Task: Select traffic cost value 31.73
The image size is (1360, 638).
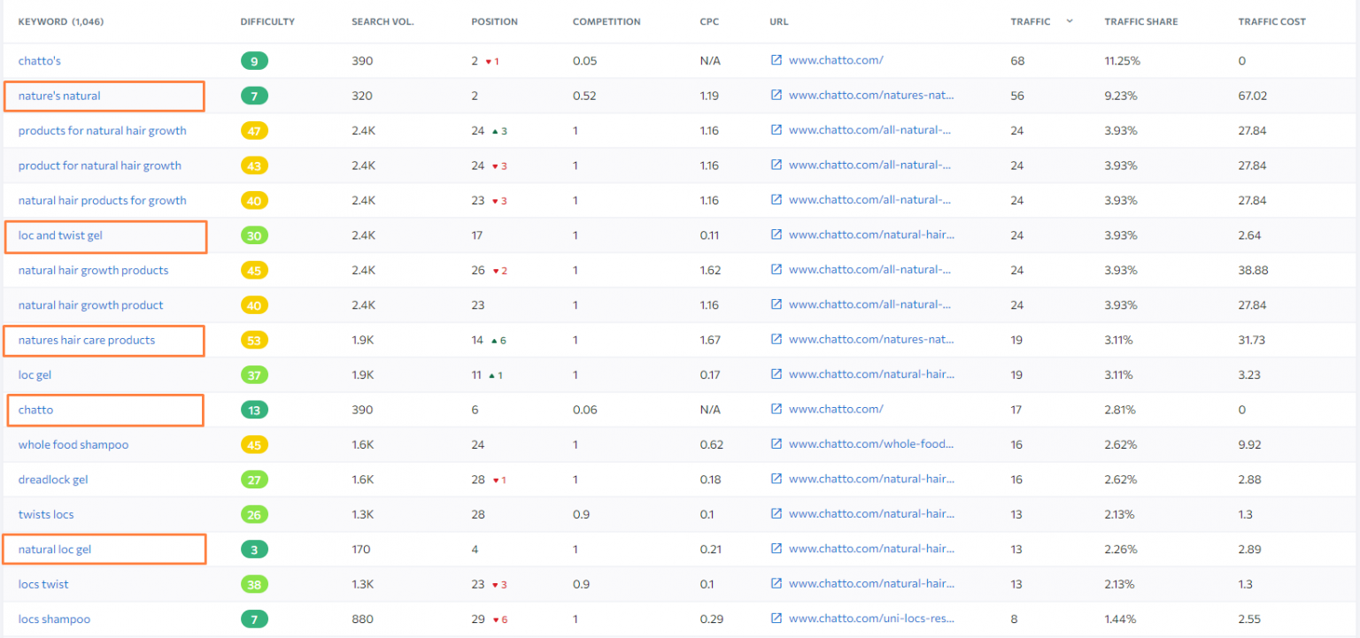Action: click(1252, 340)
